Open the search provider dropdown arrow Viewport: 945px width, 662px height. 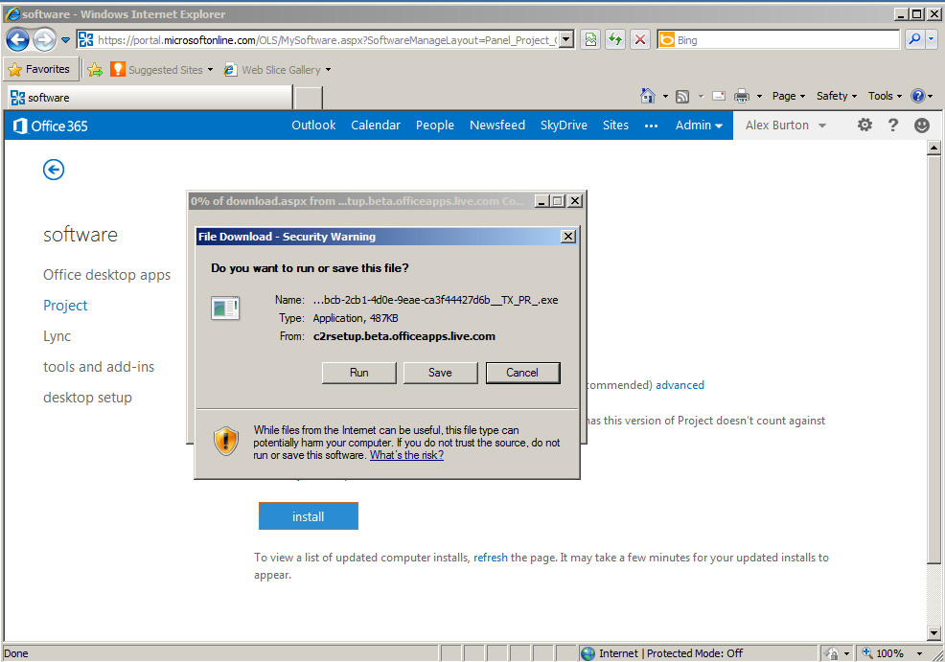click(x=932, y=39)
